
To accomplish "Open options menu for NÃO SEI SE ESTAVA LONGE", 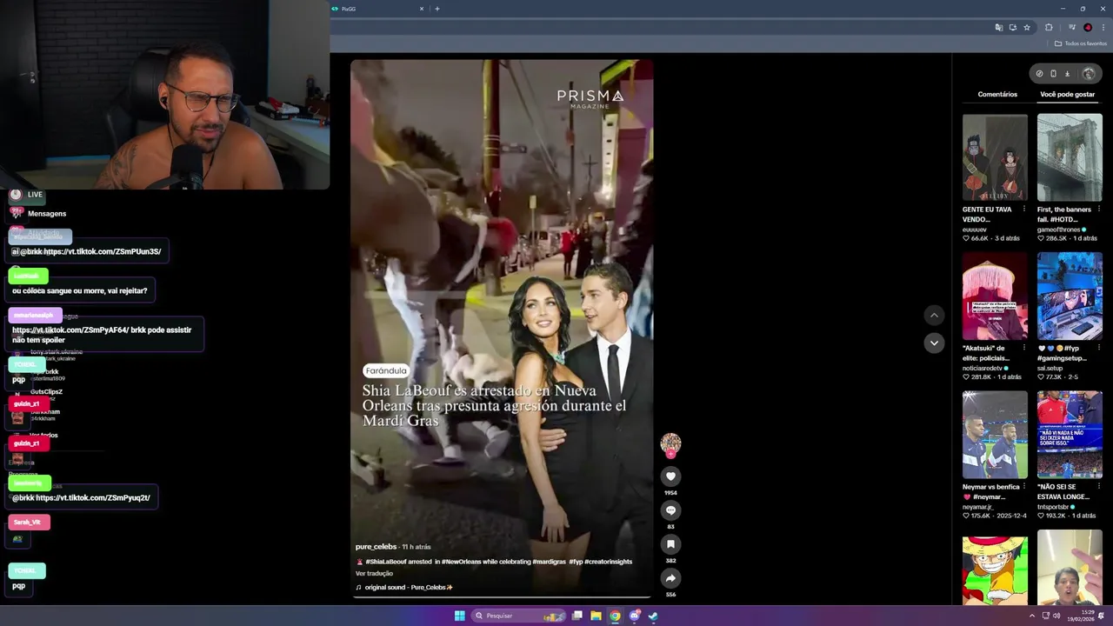I will pos(1098,487).
